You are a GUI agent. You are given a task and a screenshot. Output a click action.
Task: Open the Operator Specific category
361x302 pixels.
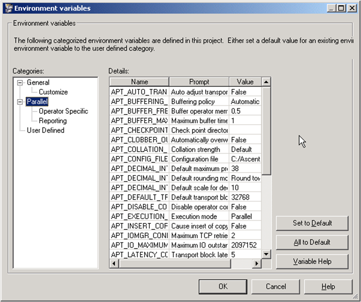[x=63, y=111]
